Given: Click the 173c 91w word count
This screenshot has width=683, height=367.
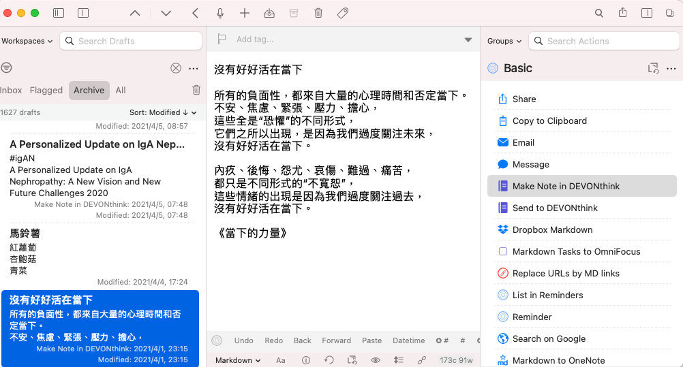Looking at the screenshot, I should [456, 360].
